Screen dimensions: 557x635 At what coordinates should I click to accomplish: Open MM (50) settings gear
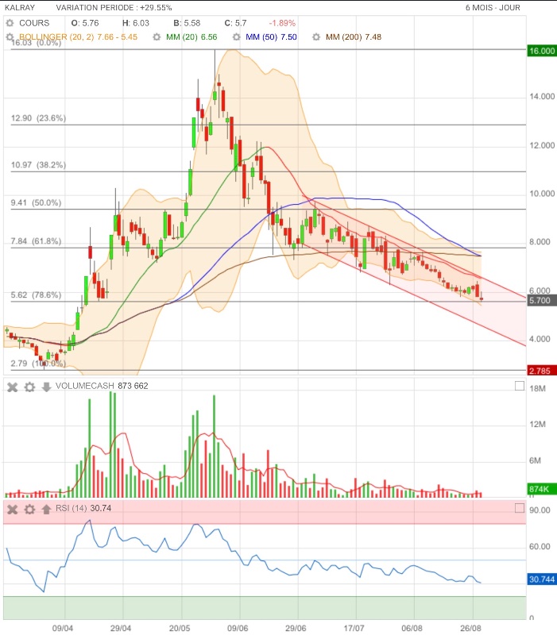(x=236, y=37)
